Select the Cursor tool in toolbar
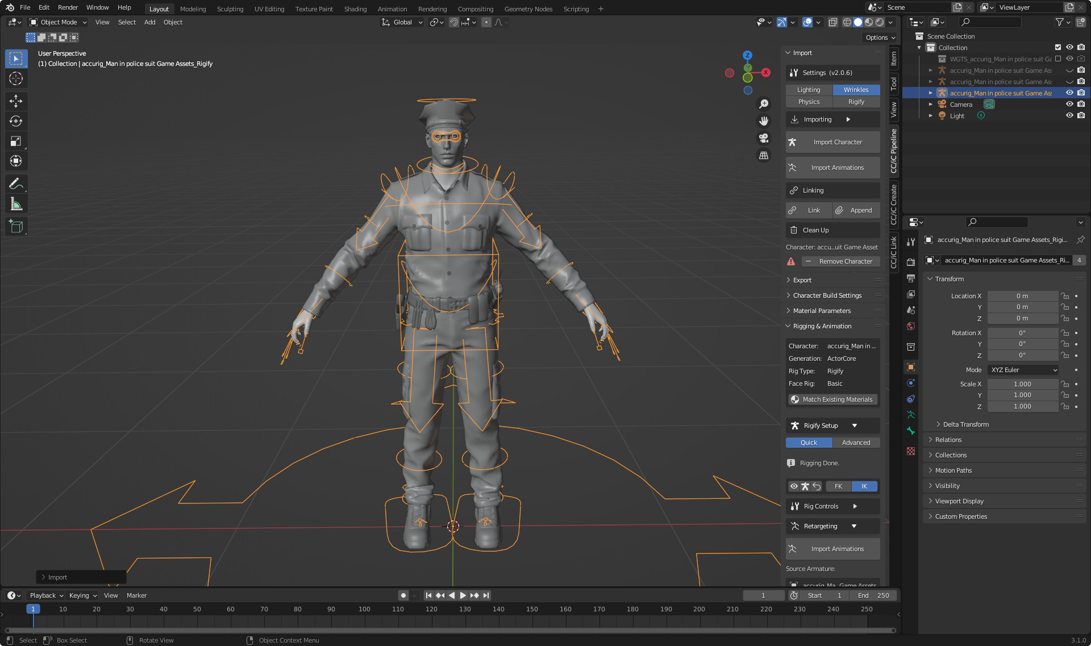The height and width of the screenshot is (646, 1091). point(16,78)
